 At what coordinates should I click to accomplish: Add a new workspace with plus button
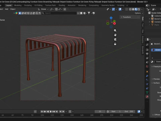[x=127, y=5]
